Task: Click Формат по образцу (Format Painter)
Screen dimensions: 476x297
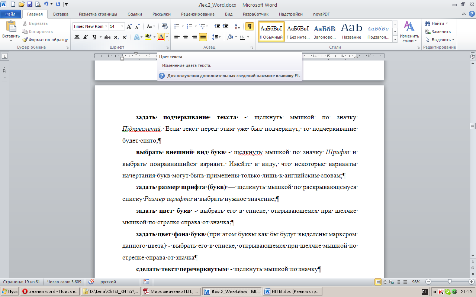Action: tap(45, 40)
